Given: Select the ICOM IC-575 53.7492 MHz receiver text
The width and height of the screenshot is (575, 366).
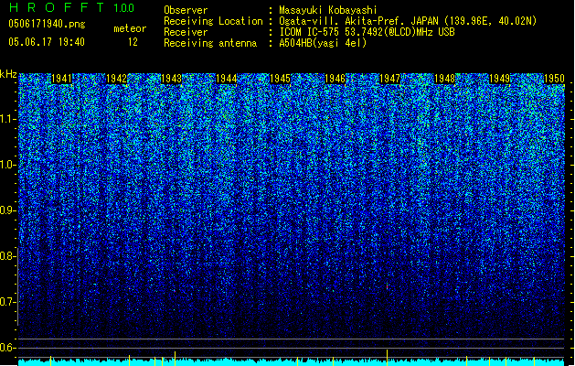Looking at the screenshot, I should pos(367,32).
